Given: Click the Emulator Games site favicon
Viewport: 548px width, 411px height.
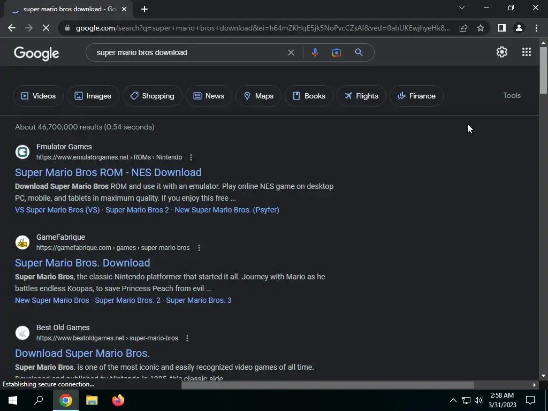Looking at the screenshot, I should pyautogui.click(x=22, y=152).
